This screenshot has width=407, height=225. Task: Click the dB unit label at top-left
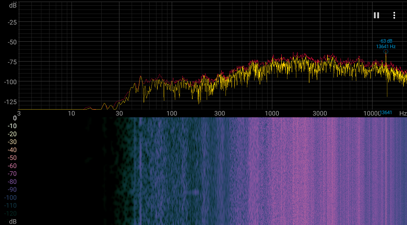13,5
